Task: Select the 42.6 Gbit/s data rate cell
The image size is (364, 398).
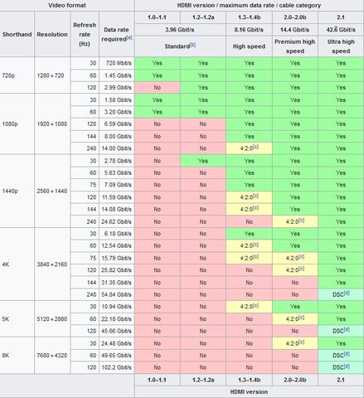Action: tap(341, 30)
